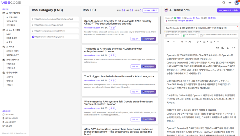This screenshot has width=240, height=136.
Task: Click the text alignment icon
Action: [x=199, y=42]
